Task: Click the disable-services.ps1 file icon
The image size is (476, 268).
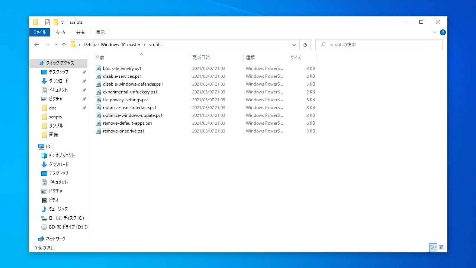Action: (99, 76)
